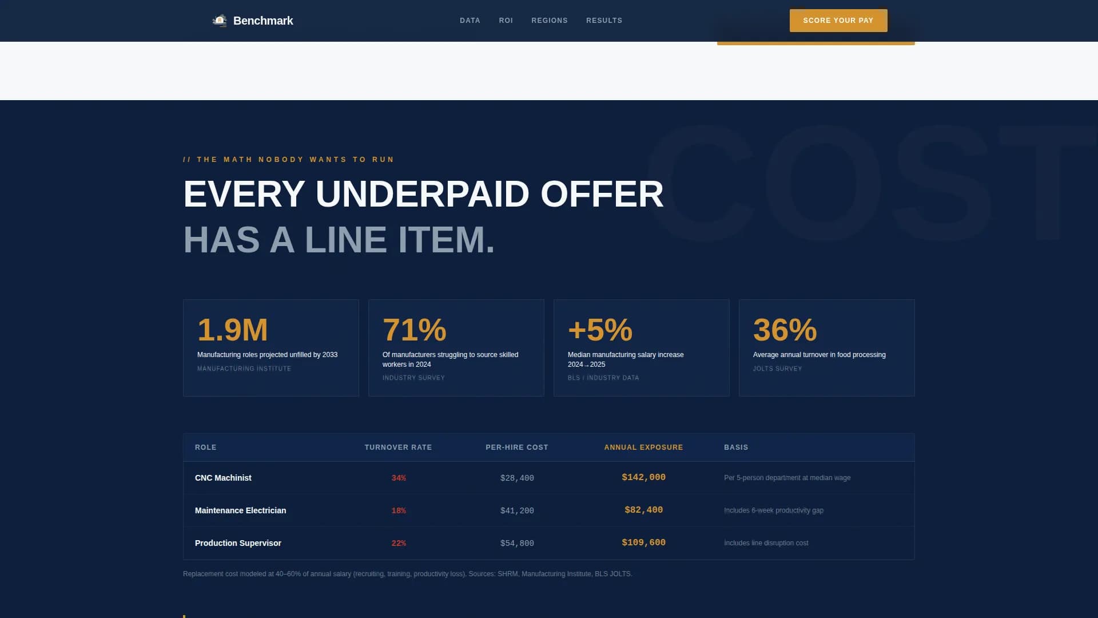Click the JOLTS SURVEY source label
This screenshot has width=1098, height=618.
777,369
